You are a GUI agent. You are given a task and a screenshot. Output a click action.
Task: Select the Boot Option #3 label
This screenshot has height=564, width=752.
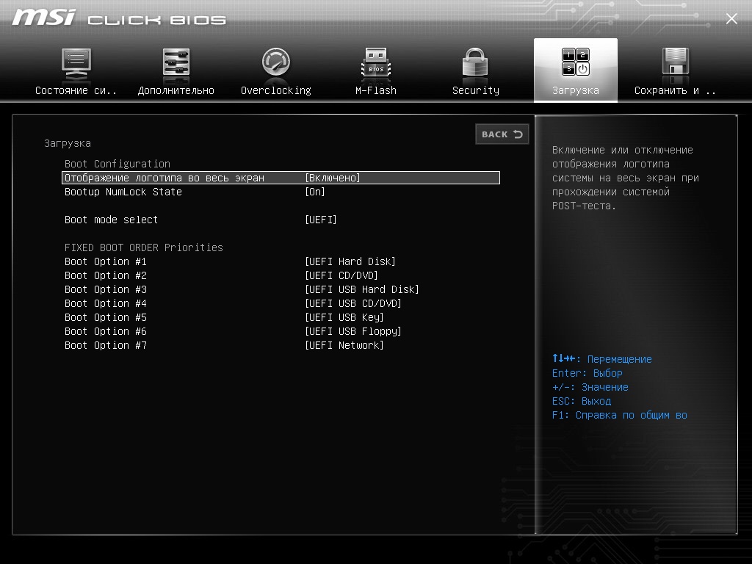106,289
